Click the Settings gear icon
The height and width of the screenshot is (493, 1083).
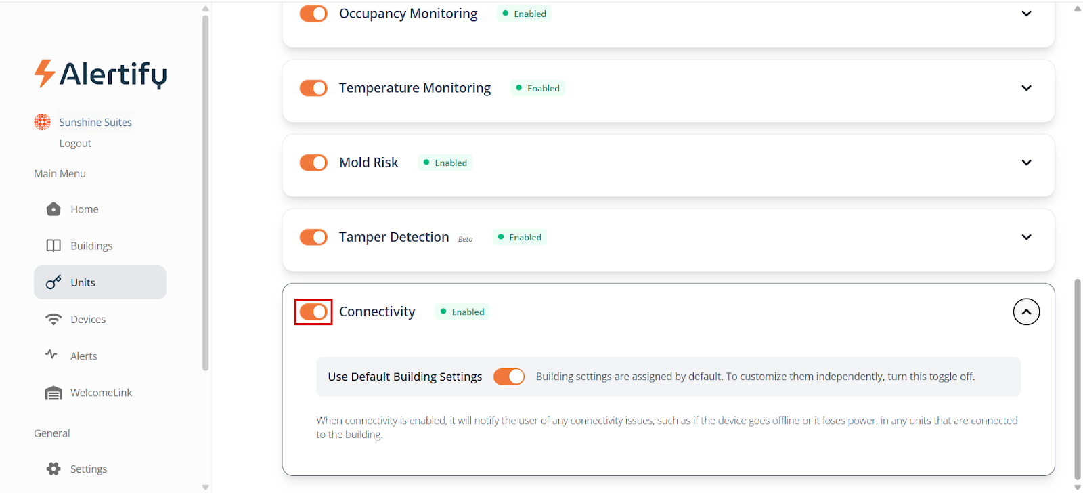click(x=53, y=469)
